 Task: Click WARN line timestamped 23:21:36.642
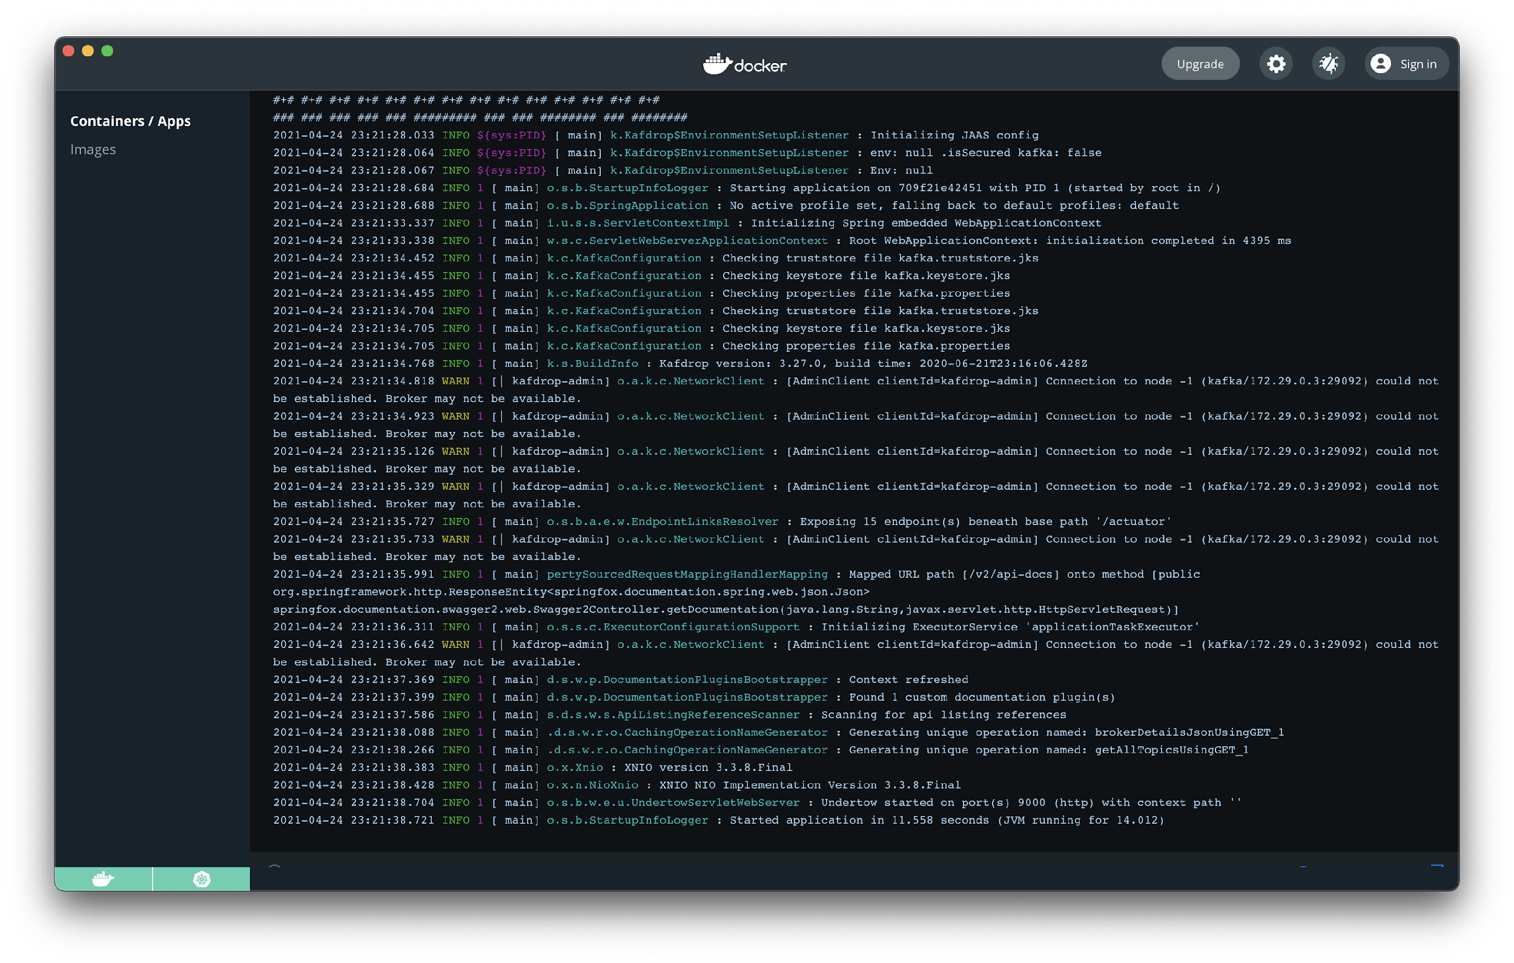(x=856, y=654)
